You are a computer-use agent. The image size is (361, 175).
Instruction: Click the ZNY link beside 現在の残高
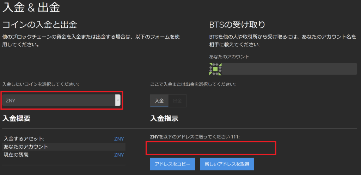click(x=119, y=155)
